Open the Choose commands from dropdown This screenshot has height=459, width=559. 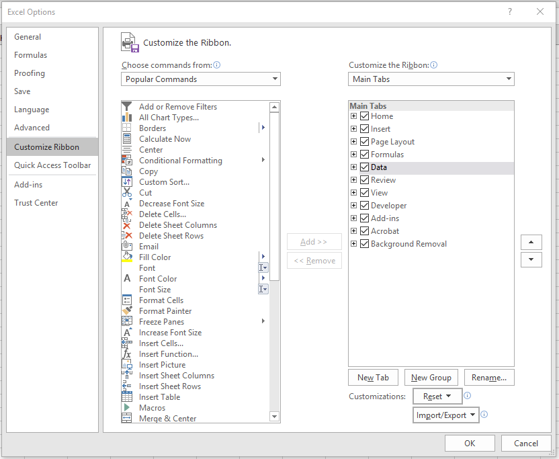(201, 79)
